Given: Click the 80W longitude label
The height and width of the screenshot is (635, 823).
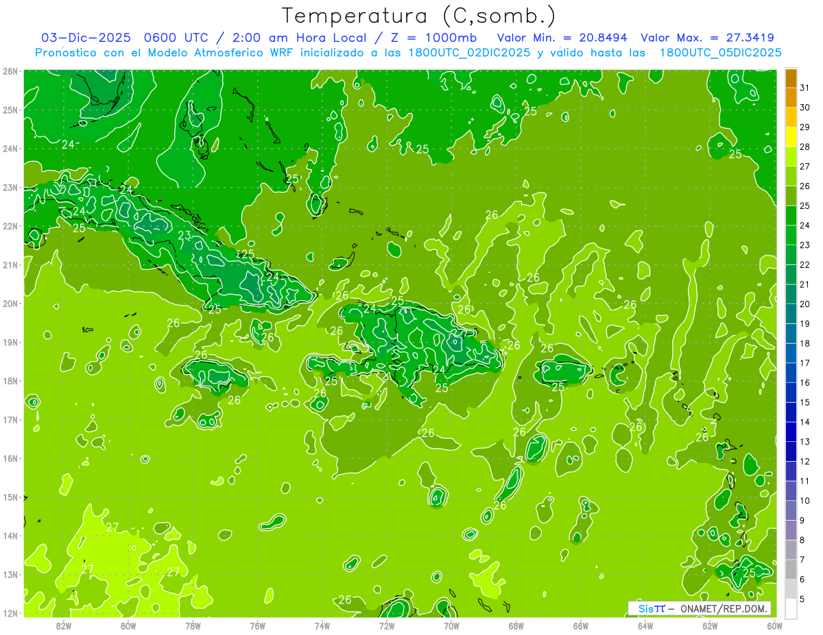Looking at the screenshot, I should pyautogui.click(x=128, y=625).
